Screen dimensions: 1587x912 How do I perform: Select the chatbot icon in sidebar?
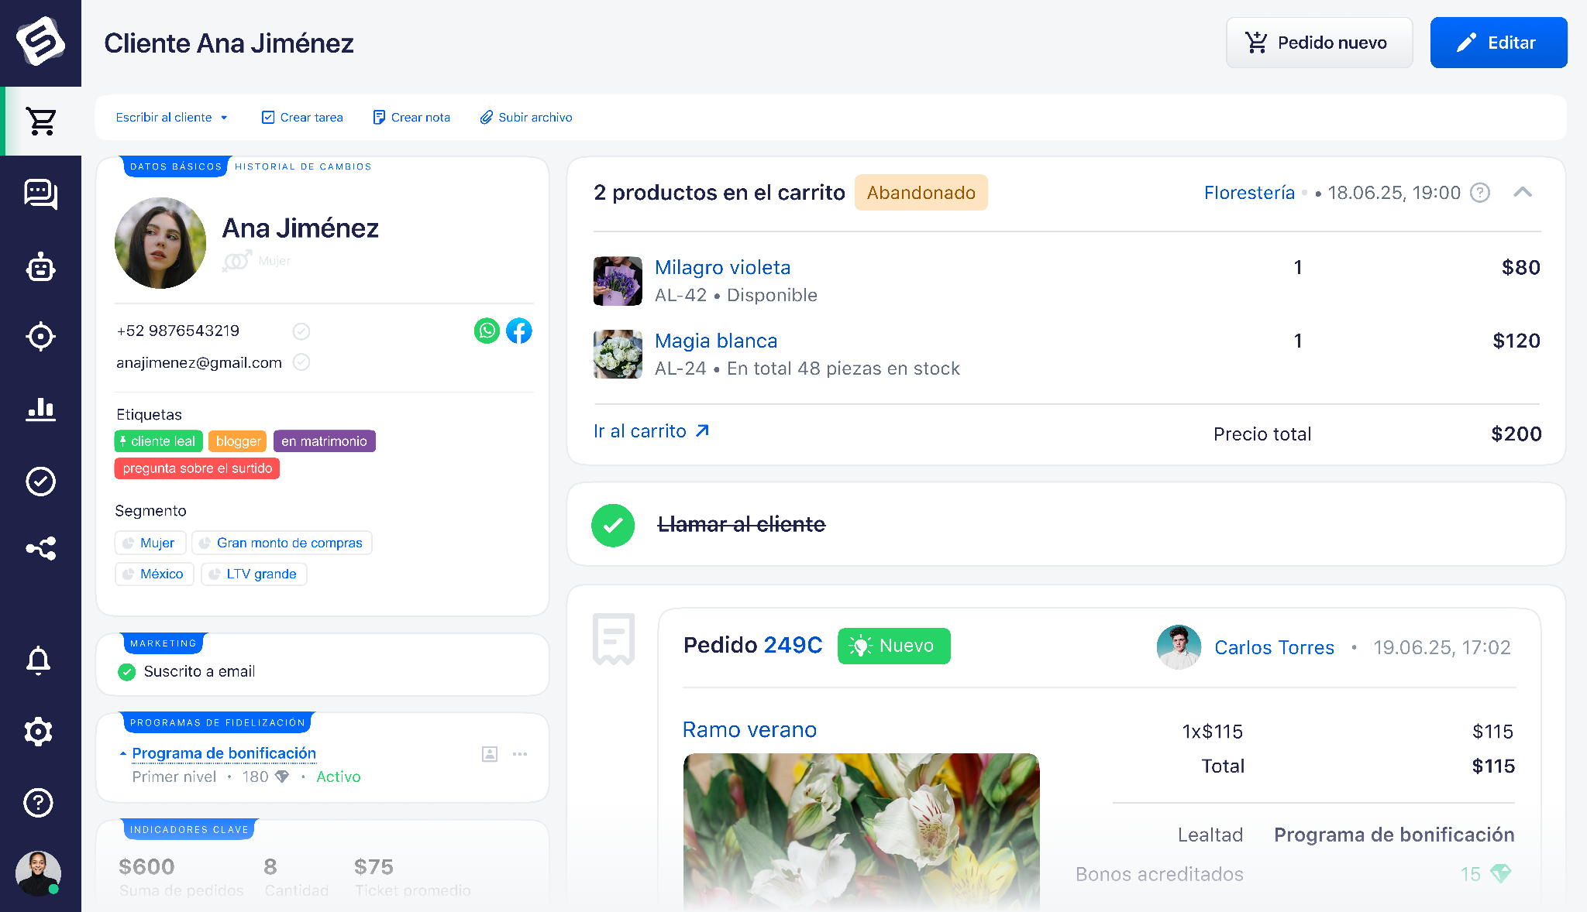click(x=41, y=267)
